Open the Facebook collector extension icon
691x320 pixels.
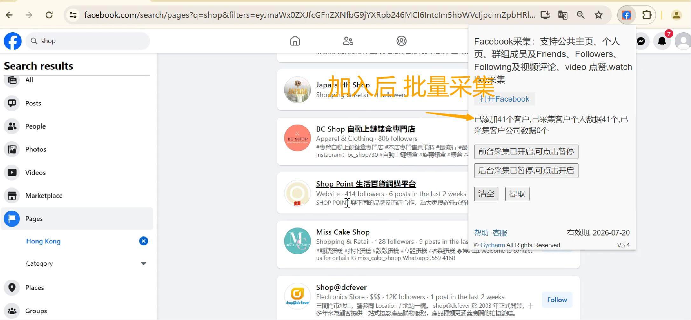[626, 15]
